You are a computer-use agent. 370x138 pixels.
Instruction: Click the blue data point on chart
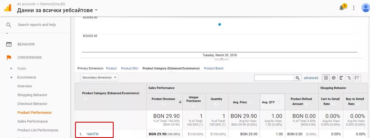pyautogui.click(x=220, y=25)
